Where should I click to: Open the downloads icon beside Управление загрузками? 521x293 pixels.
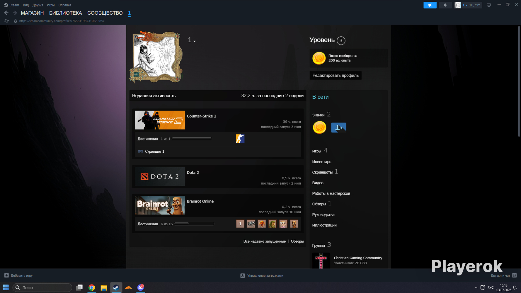242,275
